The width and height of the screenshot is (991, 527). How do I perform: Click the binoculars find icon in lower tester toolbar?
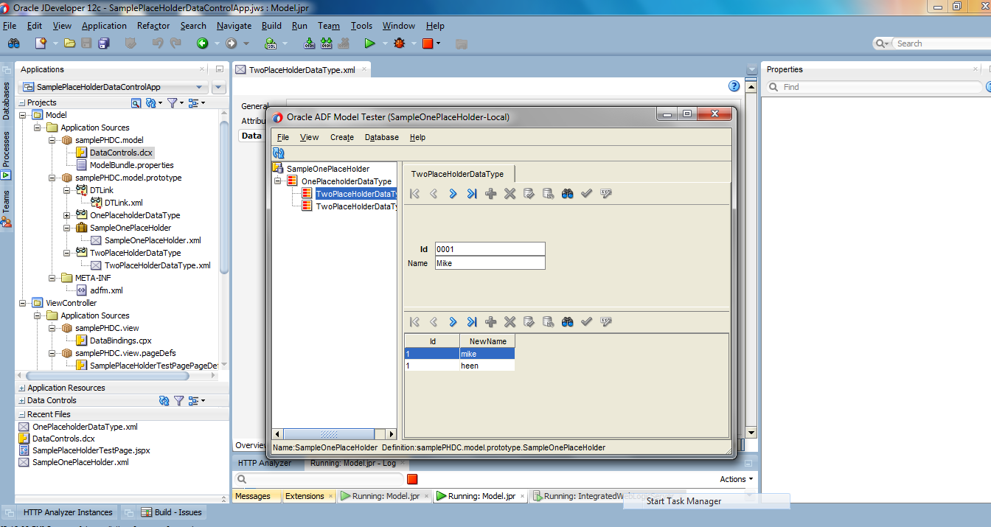pyautogui.click(x=568, y=322)
